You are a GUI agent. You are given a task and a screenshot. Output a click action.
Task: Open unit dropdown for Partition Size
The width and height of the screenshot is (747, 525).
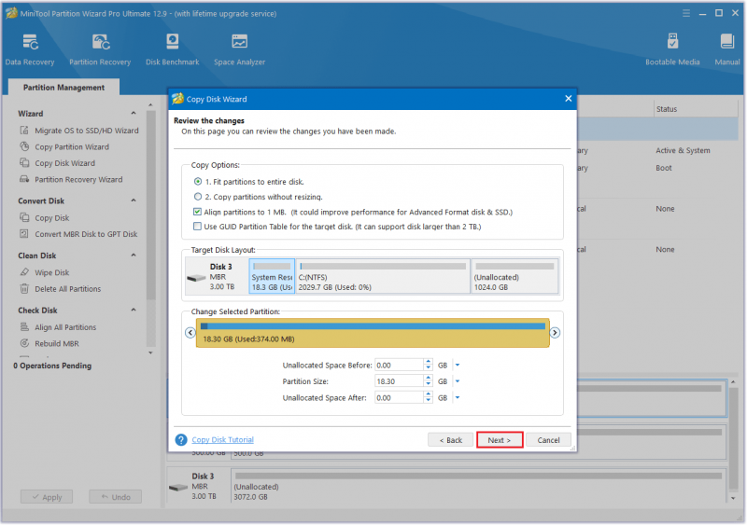(458, 381)
